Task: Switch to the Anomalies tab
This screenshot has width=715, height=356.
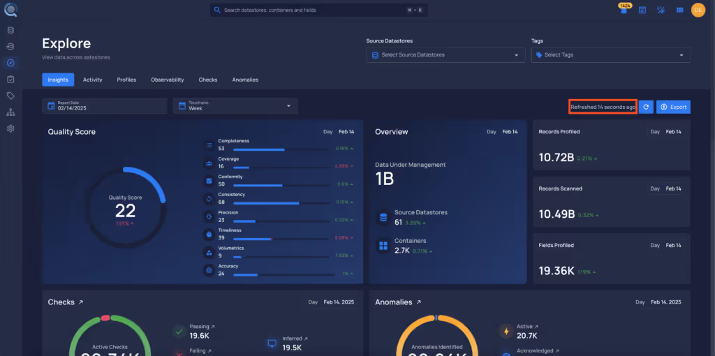Action: pyautogui.click(x=245, y=80)
